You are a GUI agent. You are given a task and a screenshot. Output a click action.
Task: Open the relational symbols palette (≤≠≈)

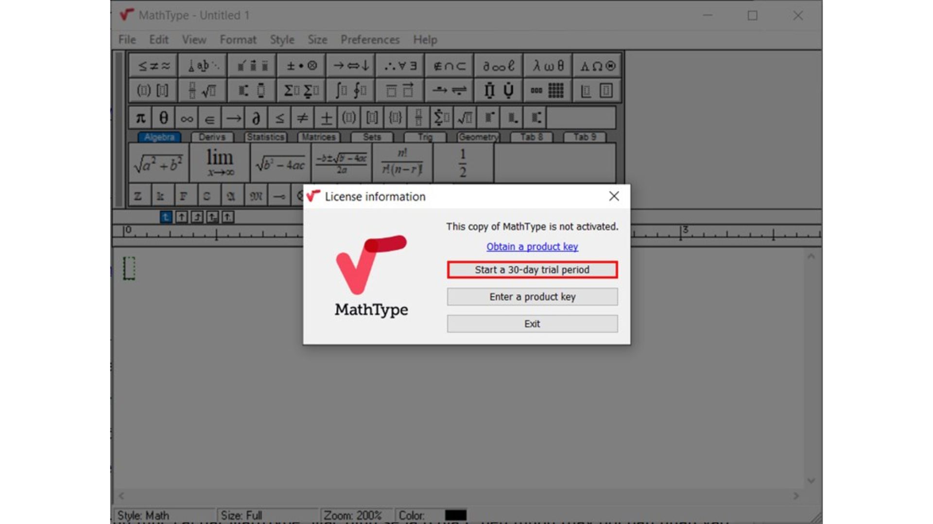click(x=154, y=65)
